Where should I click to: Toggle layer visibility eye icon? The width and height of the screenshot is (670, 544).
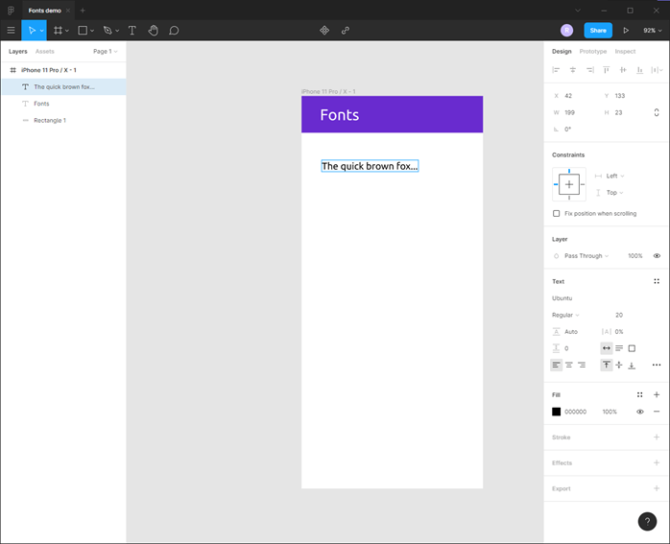(657, 256)
